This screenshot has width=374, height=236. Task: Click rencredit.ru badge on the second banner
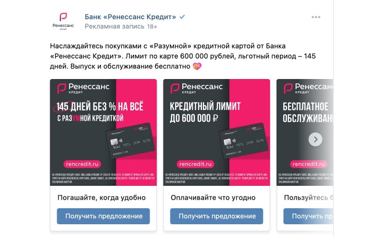(x=196, y=164)
